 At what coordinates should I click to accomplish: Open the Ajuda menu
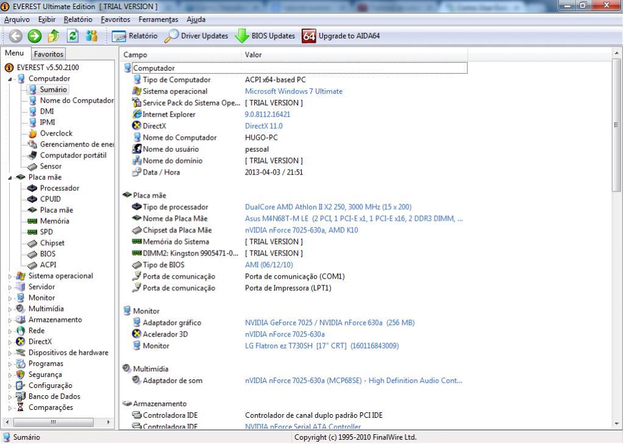[196, 19]
